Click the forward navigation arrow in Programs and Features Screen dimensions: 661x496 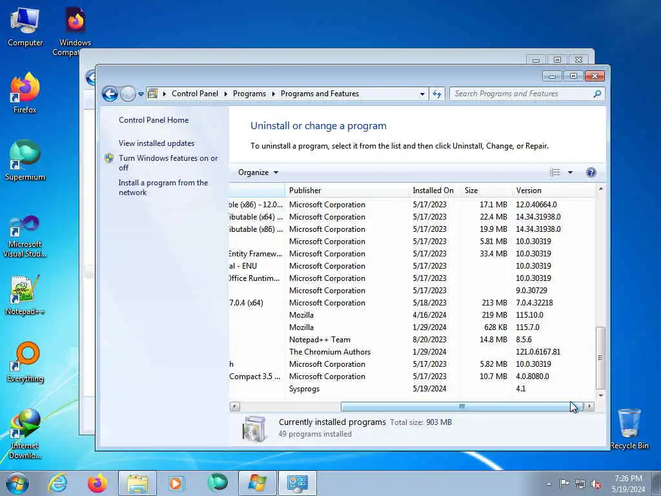pos(128,94)
